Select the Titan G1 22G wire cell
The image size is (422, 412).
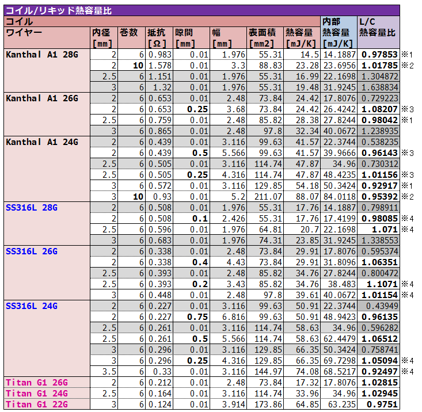point(47,404)
